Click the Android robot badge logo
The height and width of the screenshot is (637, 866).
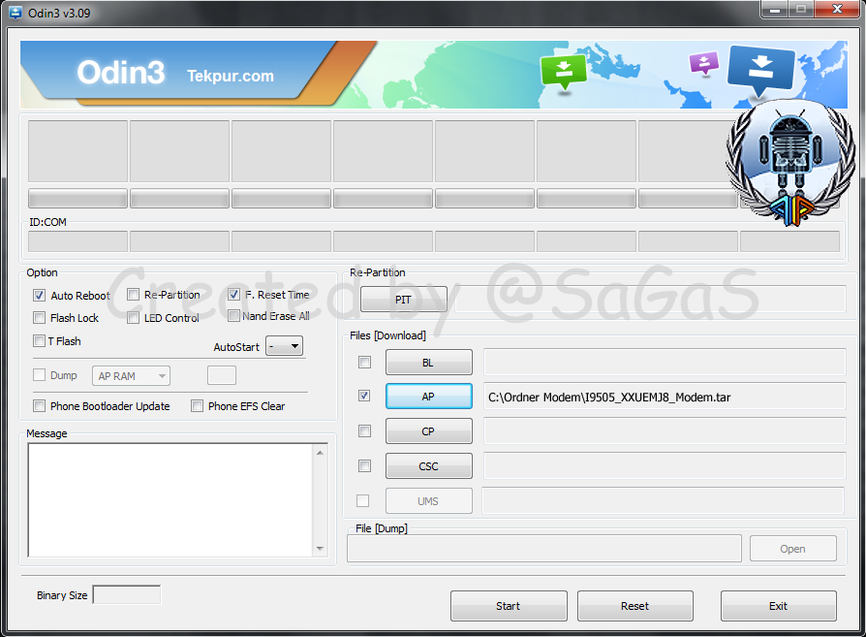[x=790, y=163]
